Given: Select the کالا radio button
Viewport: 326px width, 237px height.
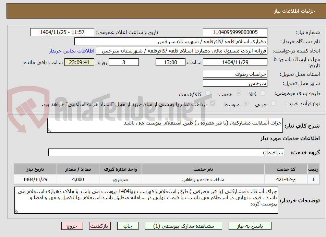Looking at the screenshot, I should pos(263,93).
